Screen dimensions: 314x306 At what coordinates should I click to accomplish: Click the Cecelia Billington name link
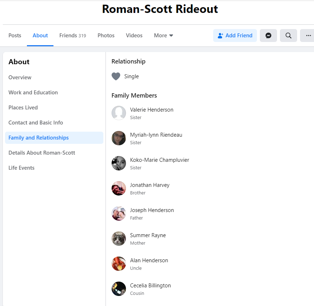150,286
